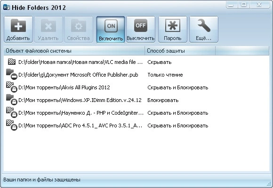Screen dimensions: 273x188
Task: Sort by Объект файловой системы column header
Action: [74, 51]
